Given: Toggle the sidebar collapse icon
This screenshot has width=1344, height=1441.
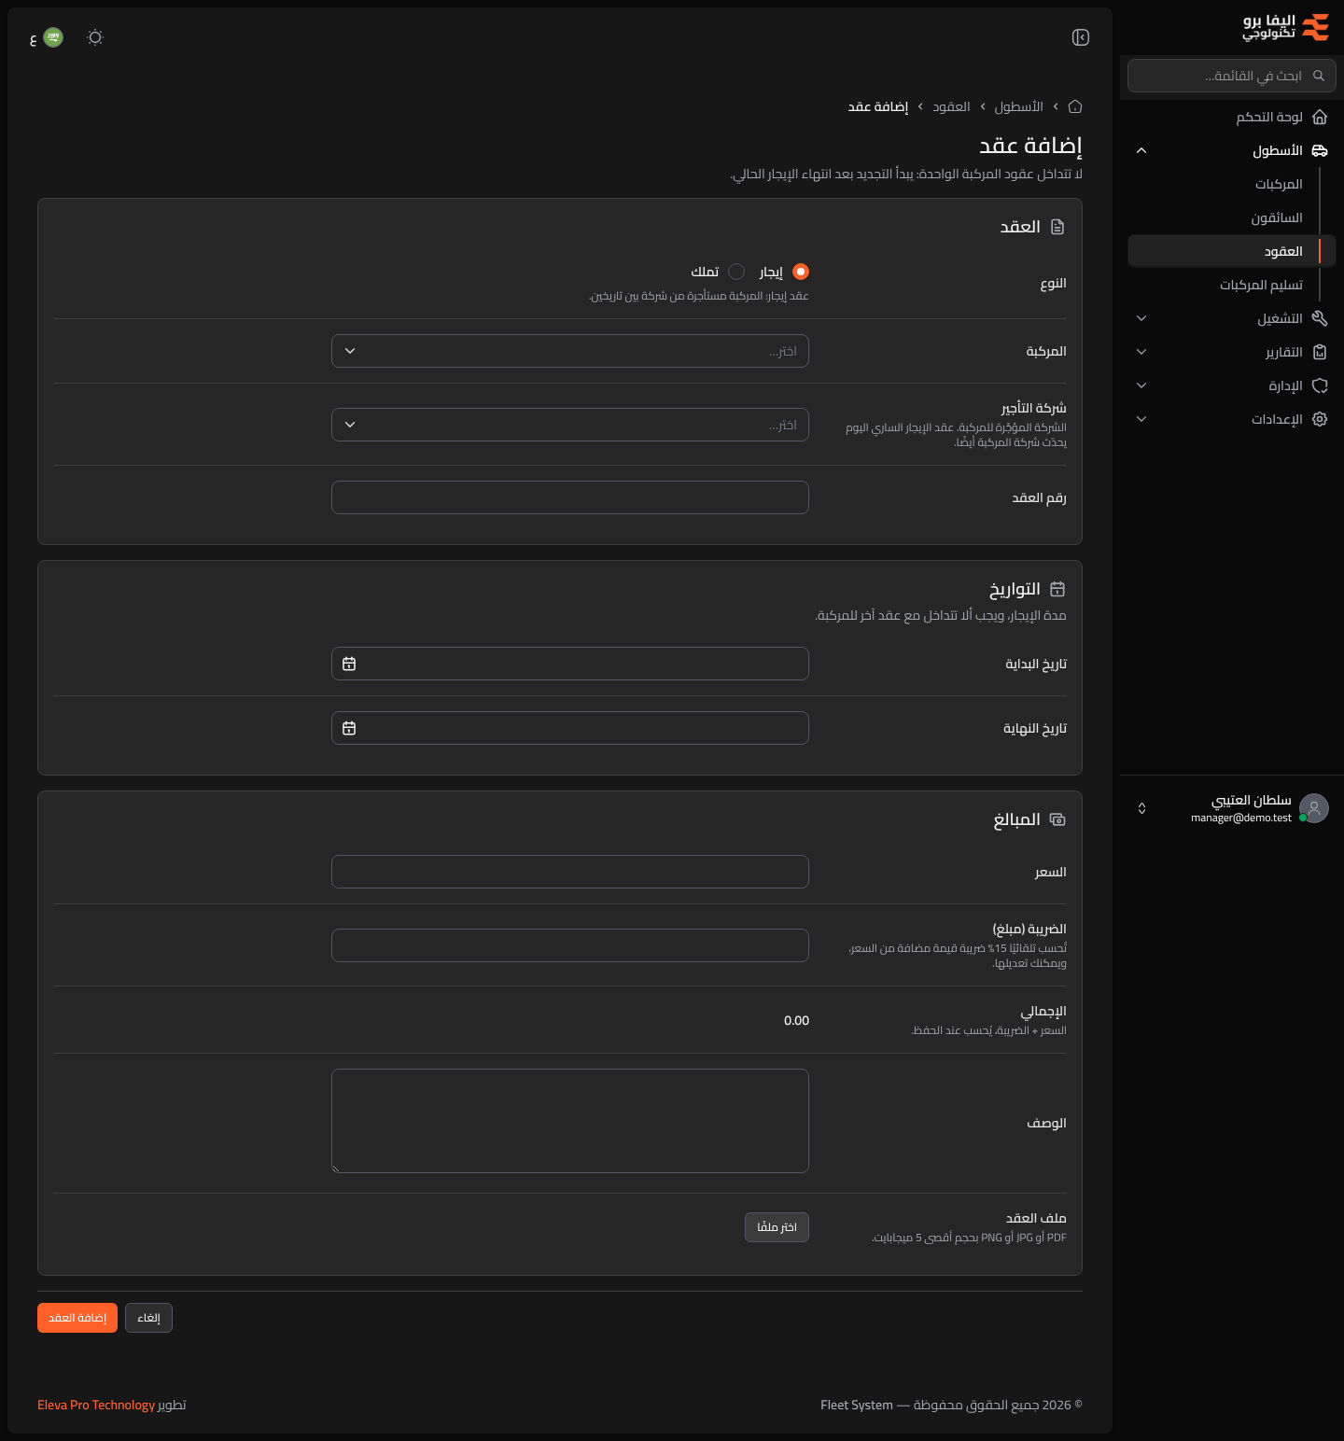Looking at the screenshot, I should point(1081,37).
